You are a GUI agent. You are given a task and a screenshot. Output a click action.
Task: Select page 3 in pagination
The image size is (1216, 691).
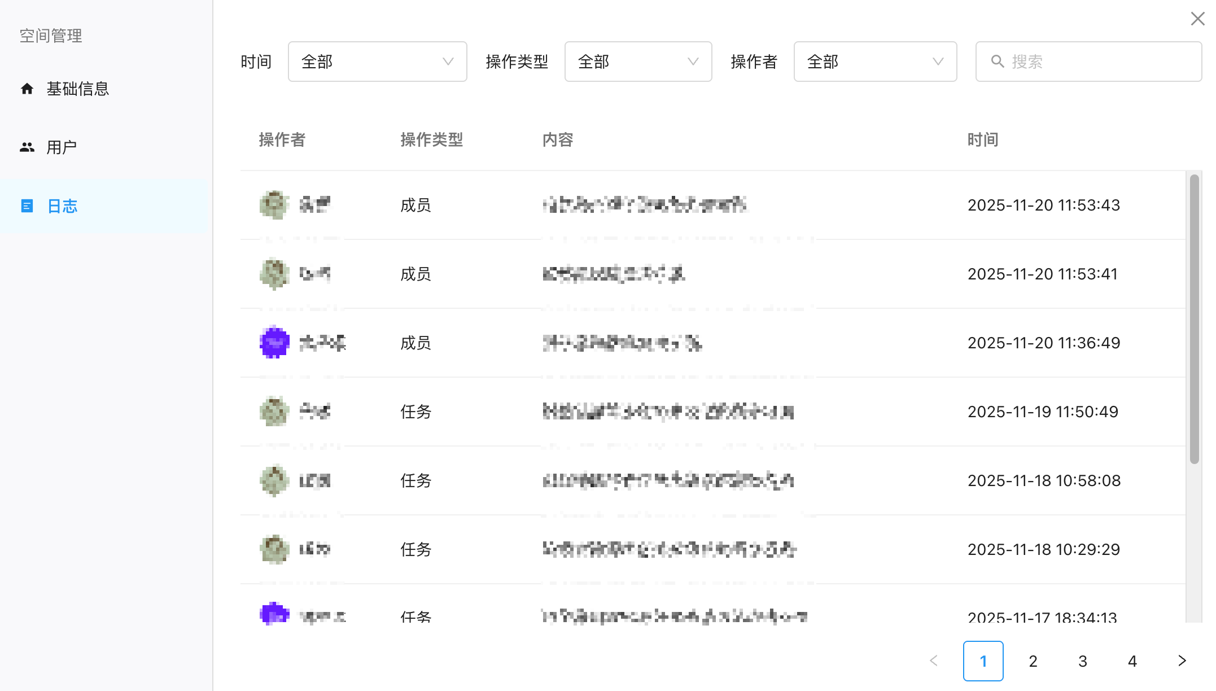click(1082, 661)
